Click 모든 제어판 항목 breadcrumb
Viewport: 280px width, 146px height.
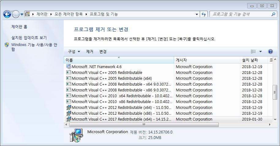(69, 14)
